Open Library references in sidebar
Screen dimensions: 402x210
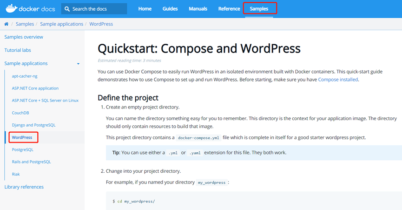(24, 187)
